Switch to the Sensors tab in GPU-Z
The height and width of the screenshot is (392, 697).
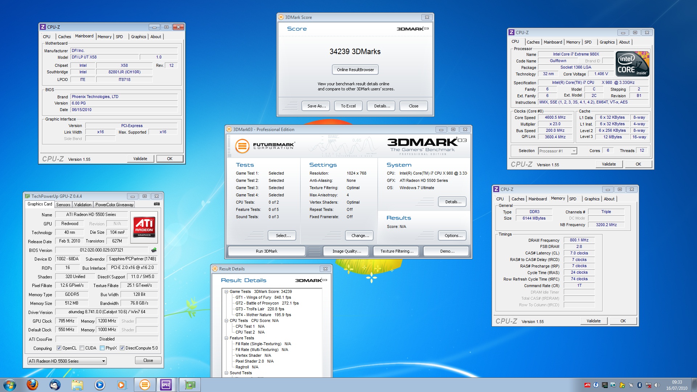coord(63,205)
